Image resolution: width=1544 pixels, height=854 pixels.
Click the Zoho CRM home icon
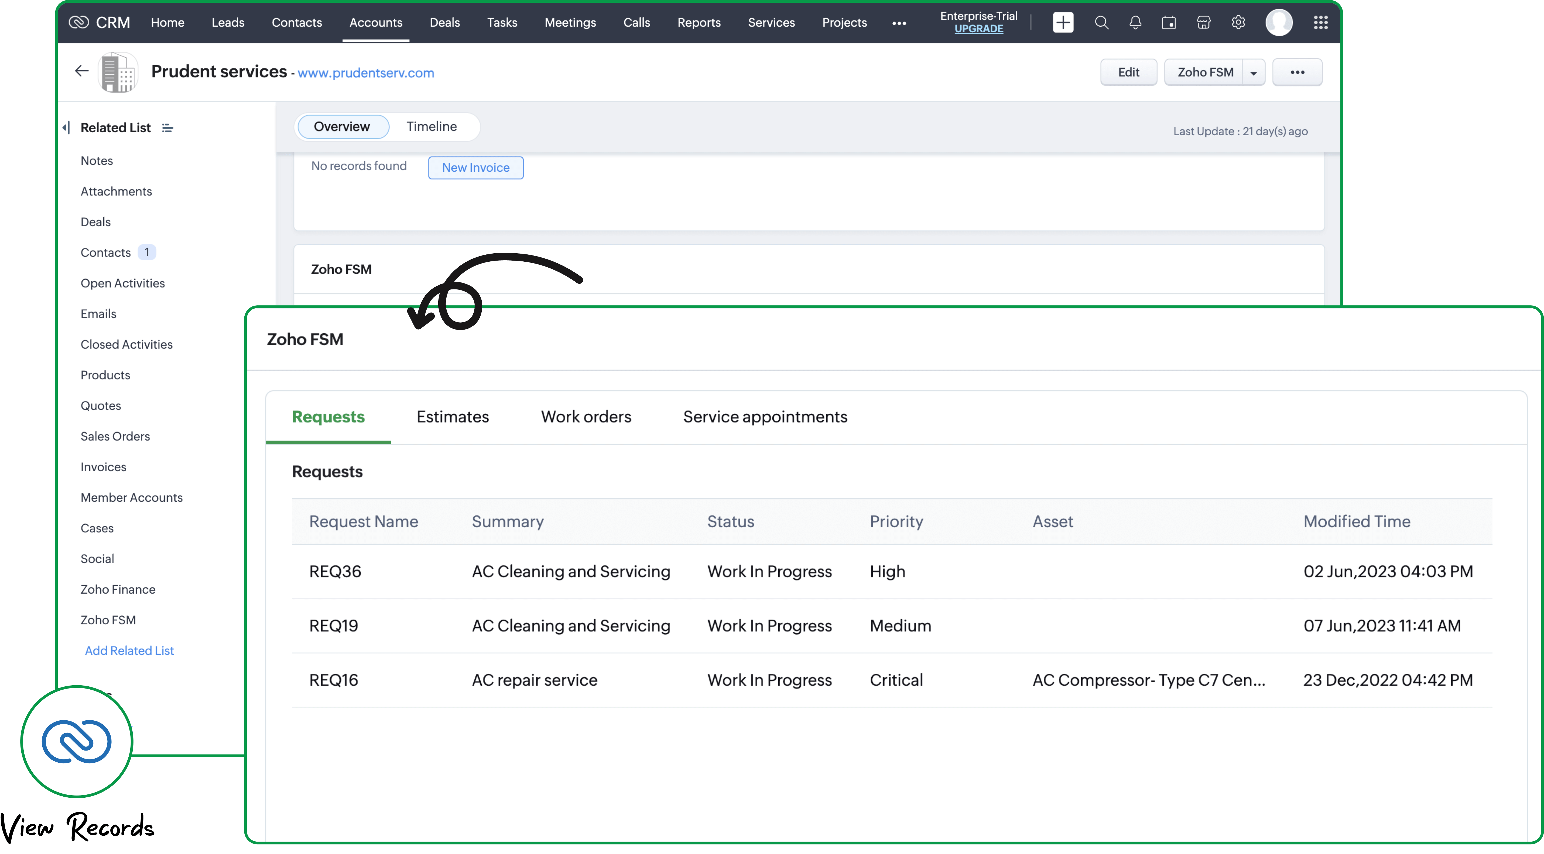coord(79,22)
